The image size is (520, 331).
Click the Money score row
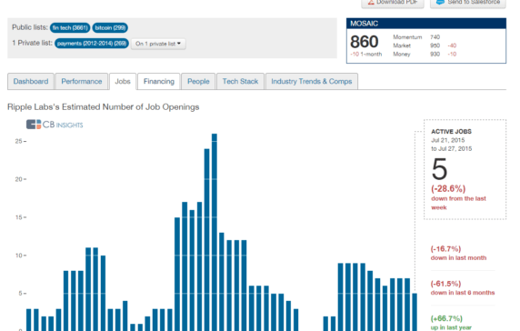coord(425,54)
